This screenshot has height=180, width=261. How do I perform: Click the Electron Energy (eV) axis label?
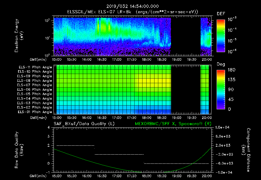[19, 36]
